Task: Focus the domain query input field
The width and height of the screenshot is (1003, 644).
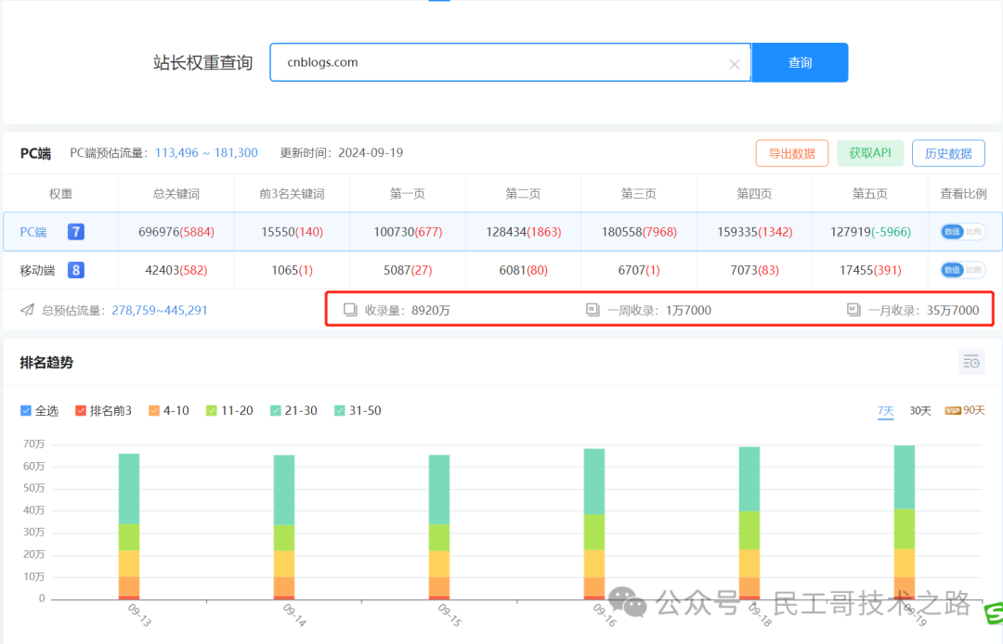Action: (x=510, y=62)
